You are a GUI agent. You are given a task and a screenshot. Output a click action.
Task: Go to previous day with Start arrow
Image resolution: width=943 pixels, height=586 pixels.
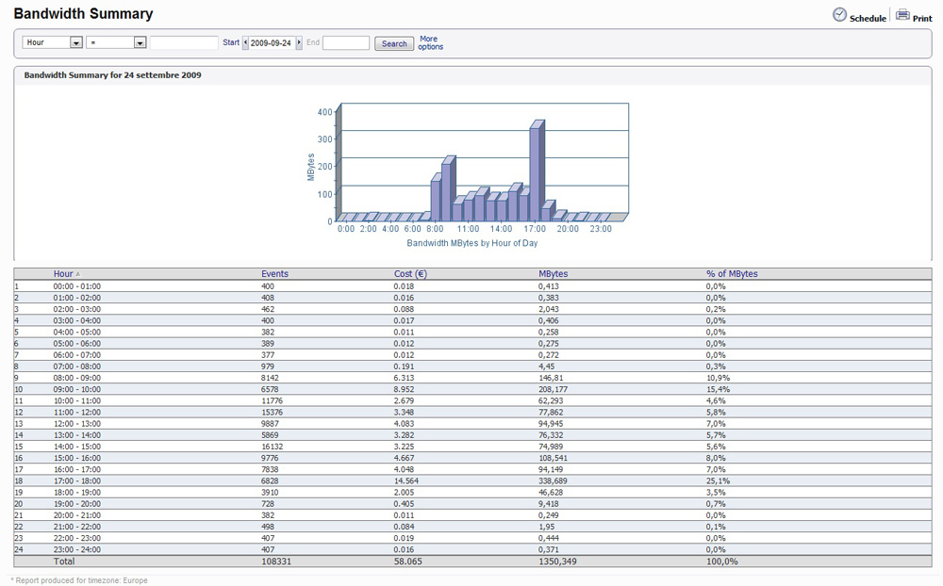245,43
